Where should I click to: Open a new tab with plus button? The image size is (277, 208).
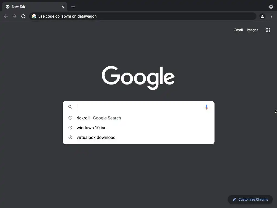click(73, 7)
